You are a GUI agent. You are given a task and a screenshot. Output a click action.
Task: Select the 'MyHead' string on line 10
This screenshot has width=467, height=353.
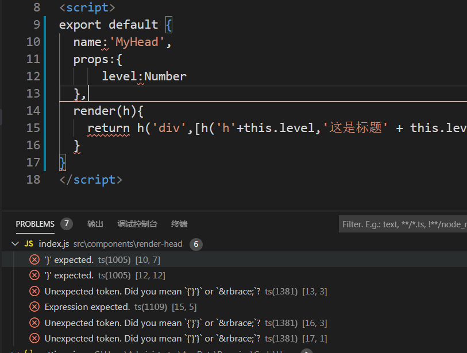(x=136, y=41)
